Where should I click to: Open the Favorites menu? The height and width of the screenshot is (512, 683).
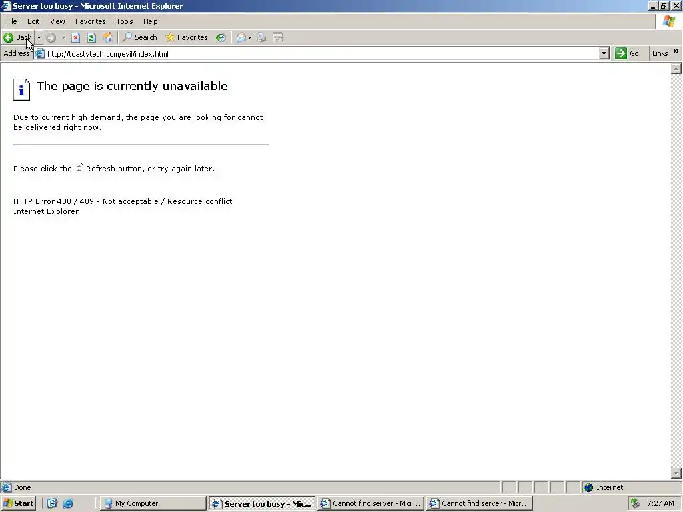tap(91, 21)
